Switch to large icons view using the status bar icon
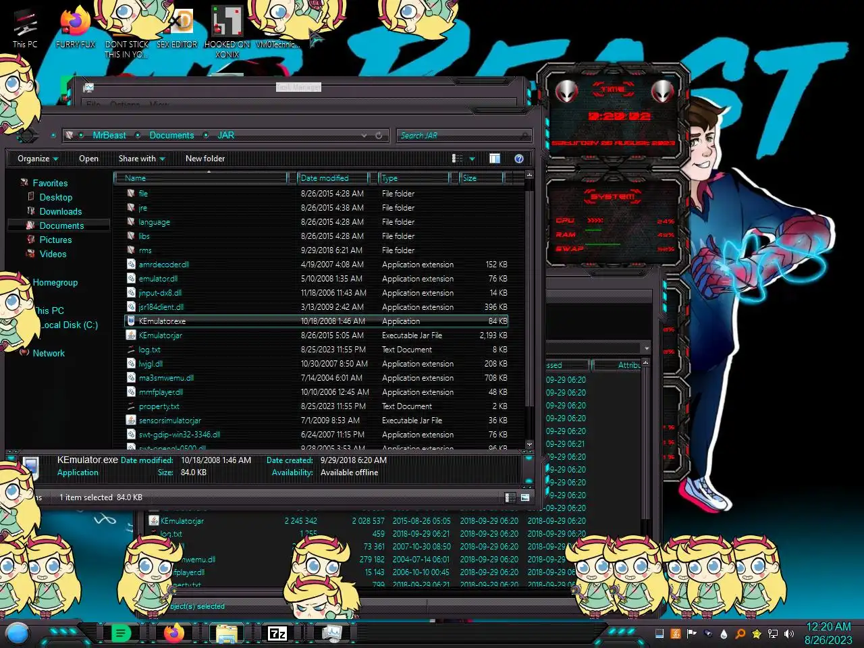This screenshot has width=864, height=648. (525, 497)
